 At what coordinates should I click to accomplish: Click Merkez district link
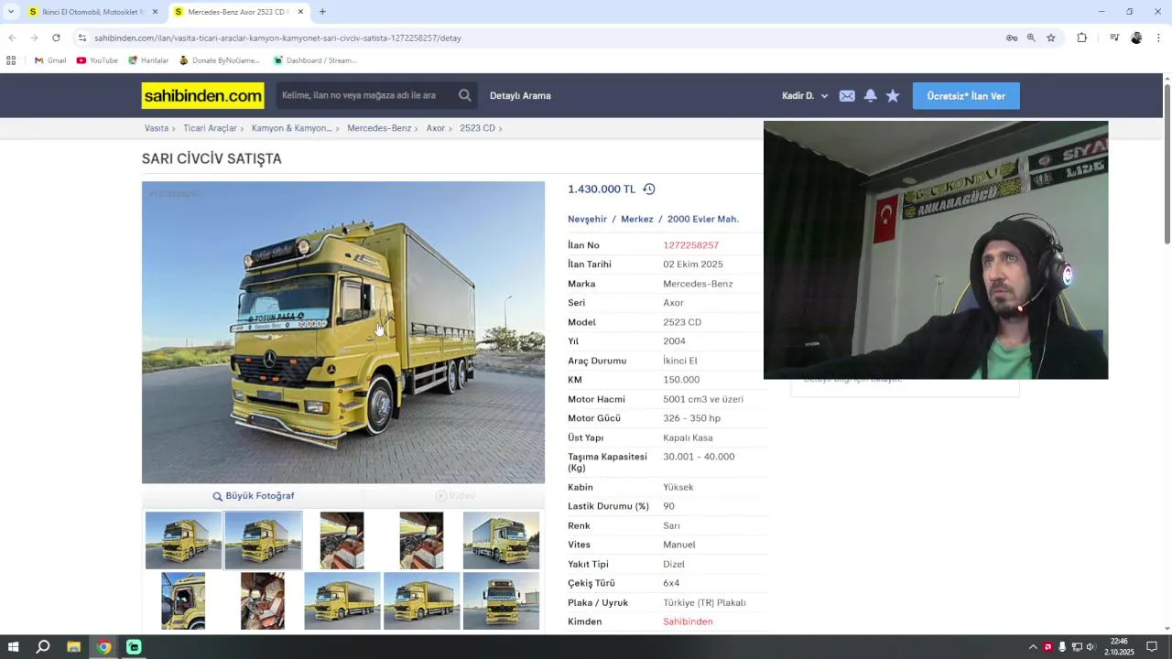[637, 219]
